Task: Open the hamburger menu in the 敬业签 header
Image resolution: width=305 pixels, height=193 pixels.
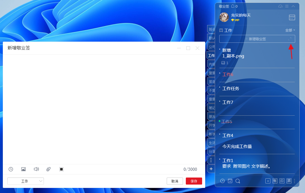Action: [x=287, y=6]
